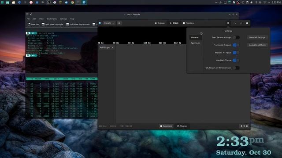Screen dimensions: 282x158
Task: Click New Tab in Konsole toolbar
Action: pos(33,25)
